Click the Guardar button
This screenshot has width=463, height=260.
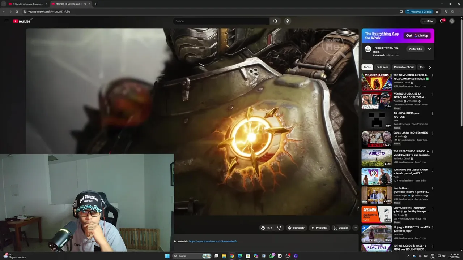click(x=340, y=228)
